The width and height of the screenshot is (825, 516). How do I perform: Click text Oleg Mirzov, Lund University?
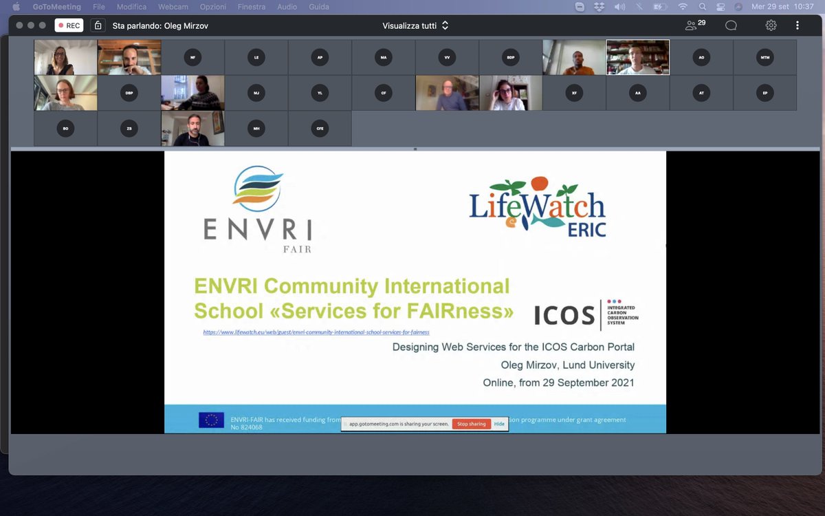coord(568,365)
